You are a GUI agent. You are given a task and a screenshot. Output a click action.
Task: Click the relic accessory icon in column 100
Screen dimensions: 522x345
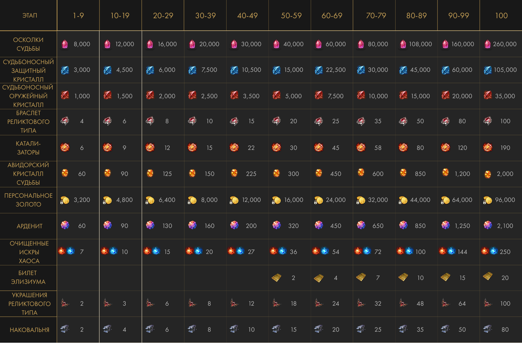pos(488,303)
